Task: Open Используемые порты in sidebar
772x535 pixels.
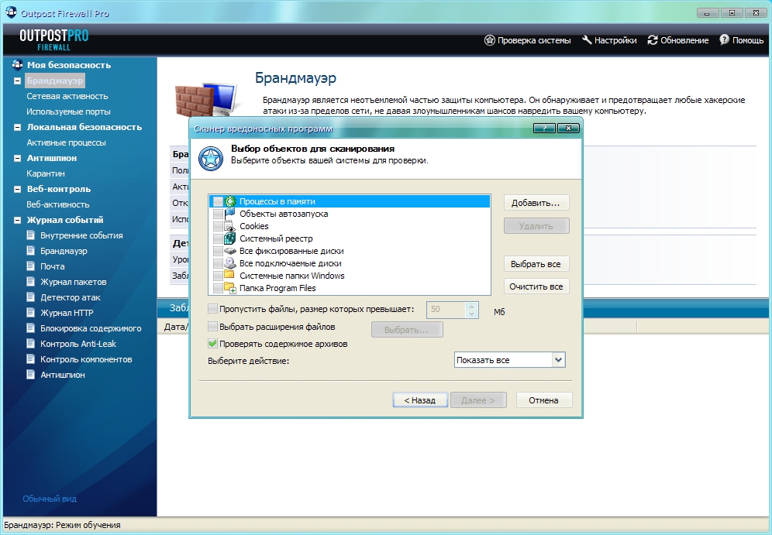Action: tap(68, 111)
